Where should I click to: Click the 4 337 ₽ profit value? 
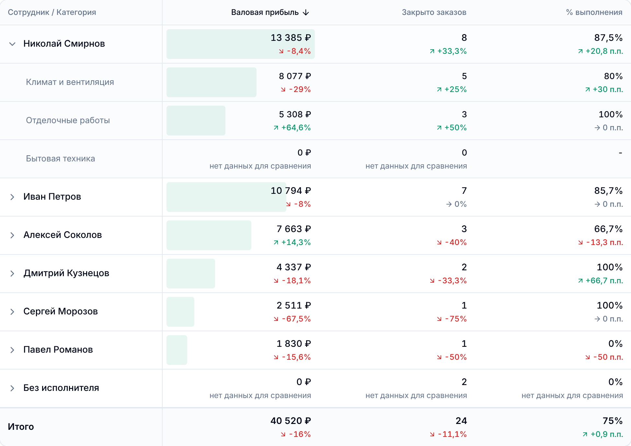pos(293,267)
